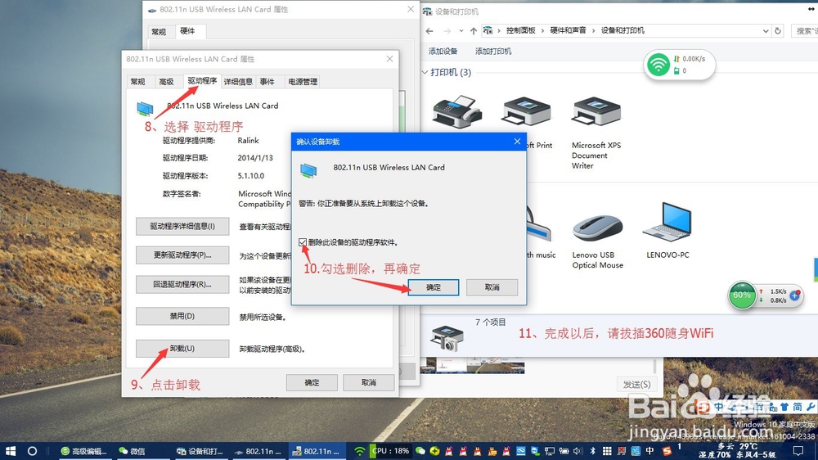Switch to 详细信息 tab
The width and height of the screenshot is (818, 460).
(238, 82)
